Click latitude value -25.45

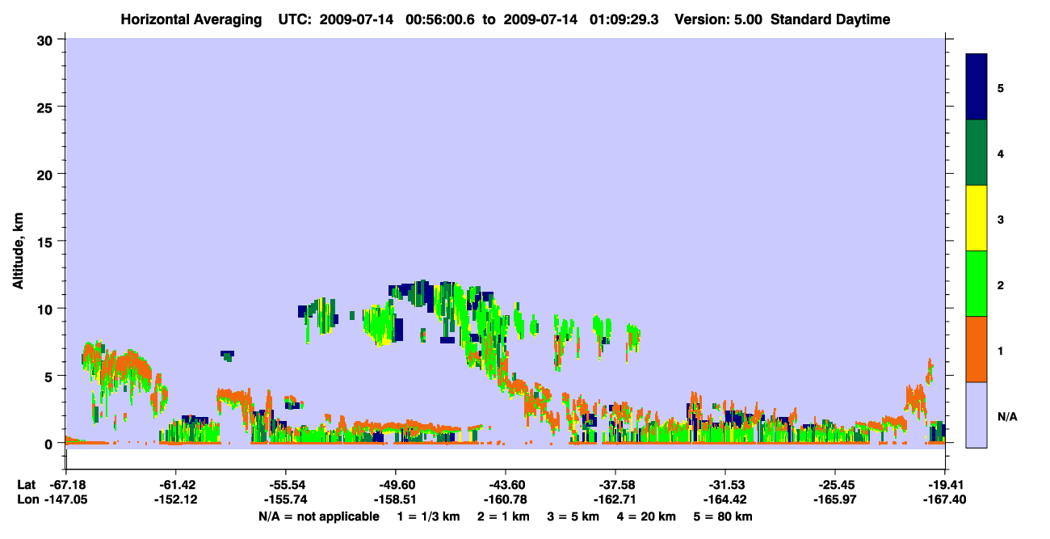835,485
